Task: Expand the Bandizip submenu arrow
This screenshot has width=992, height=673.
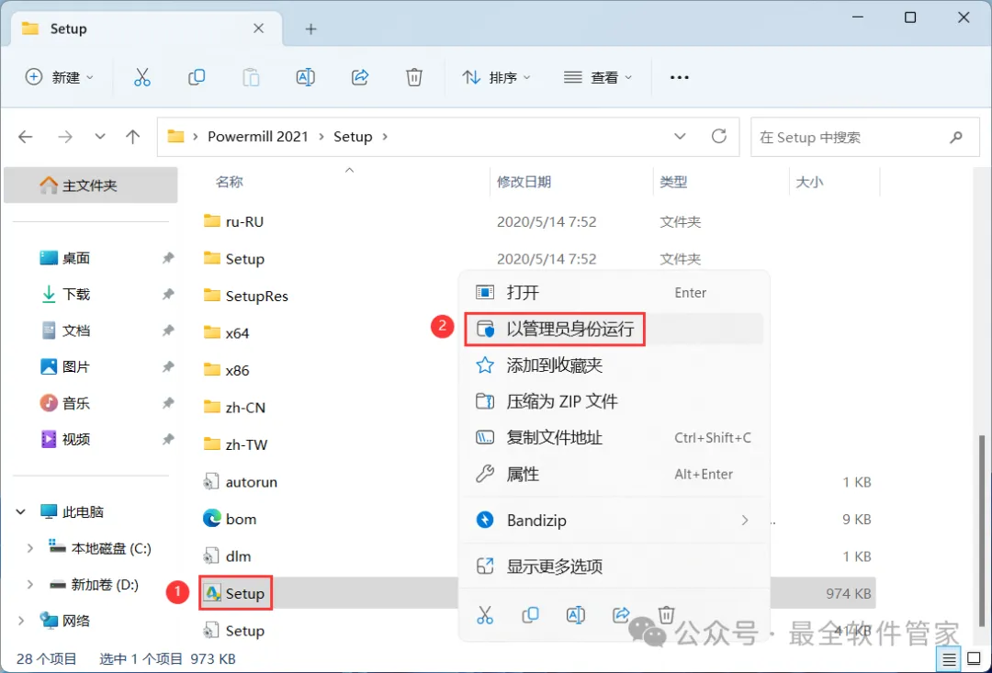Action: (745, 520)
